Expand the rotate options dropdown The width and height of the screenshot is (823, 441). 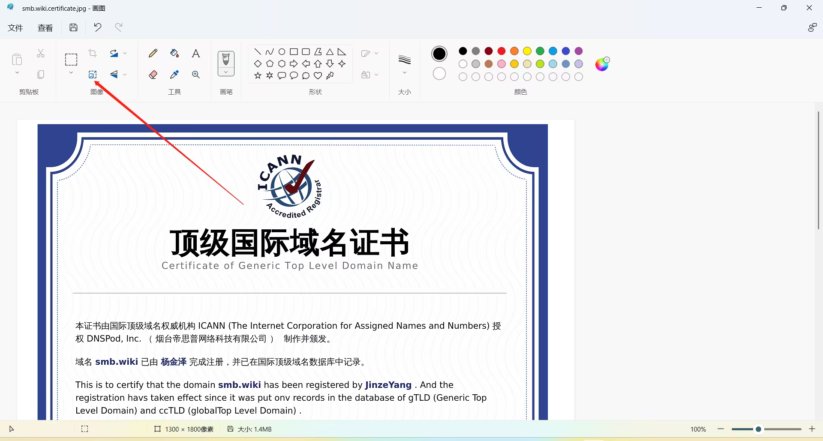[x=124, y=53]
